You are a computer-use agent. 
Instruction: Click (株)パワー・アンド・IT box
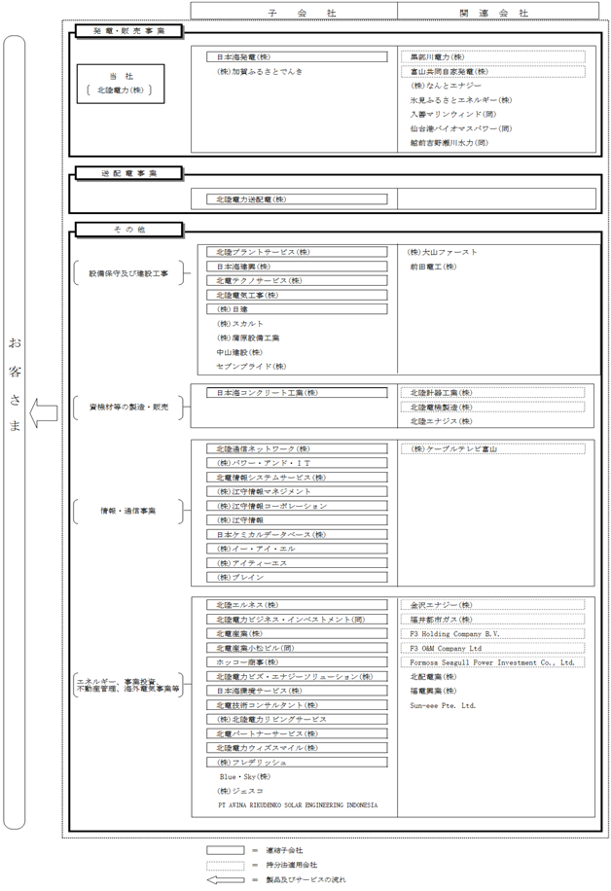pyautogui.click(x=297, y=463)
